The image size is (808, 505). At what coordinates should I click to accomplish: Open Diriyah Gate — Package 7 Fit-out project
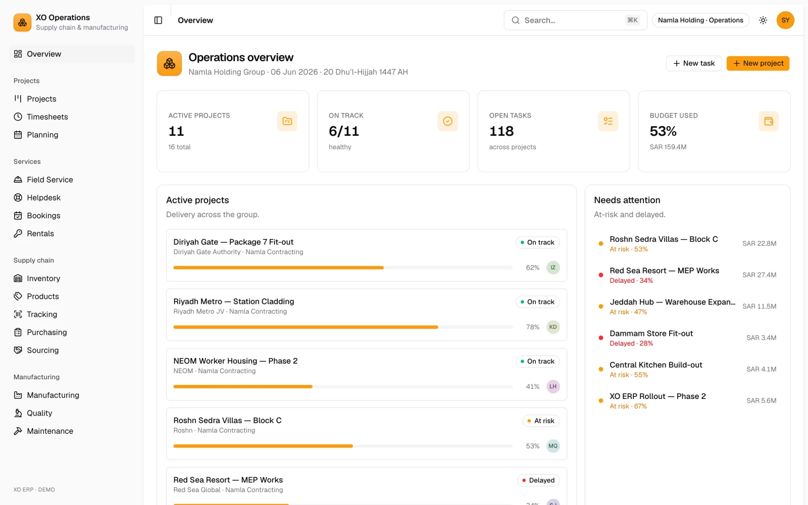point(366,255)
